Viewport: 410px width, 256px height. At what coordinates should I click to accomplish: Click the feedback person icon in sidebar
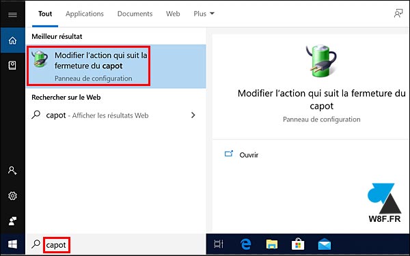coord(12,221)
